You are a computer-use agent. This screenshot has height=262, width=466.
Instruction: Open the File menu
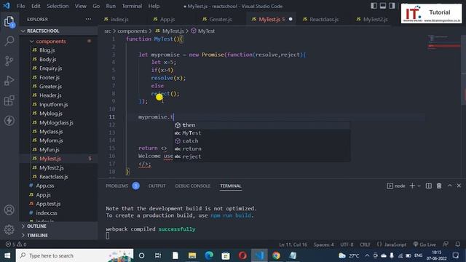click(21, 6)
